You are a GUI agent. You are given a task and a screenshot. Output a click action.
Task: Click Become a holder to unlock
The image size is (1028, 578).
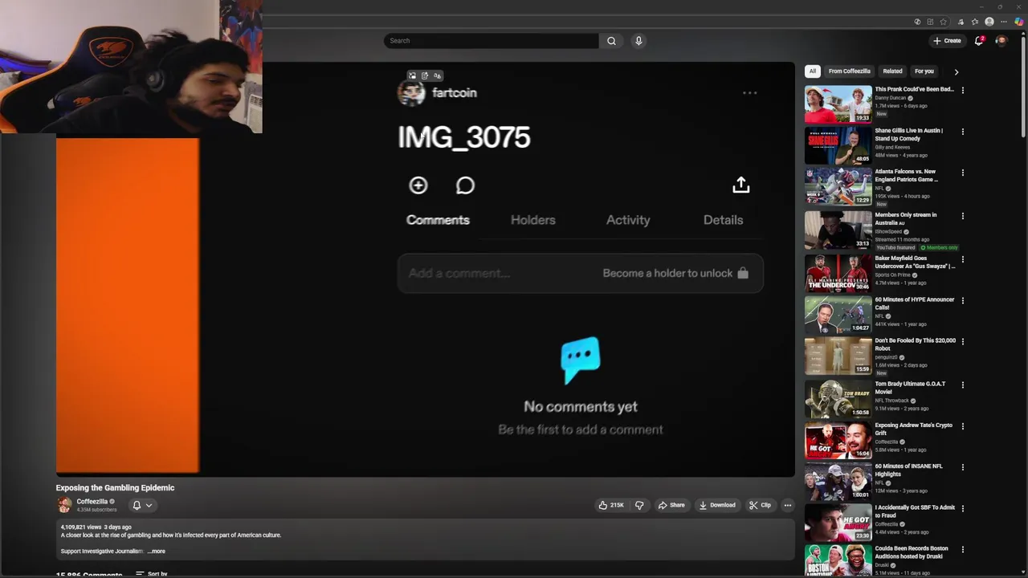675,273
